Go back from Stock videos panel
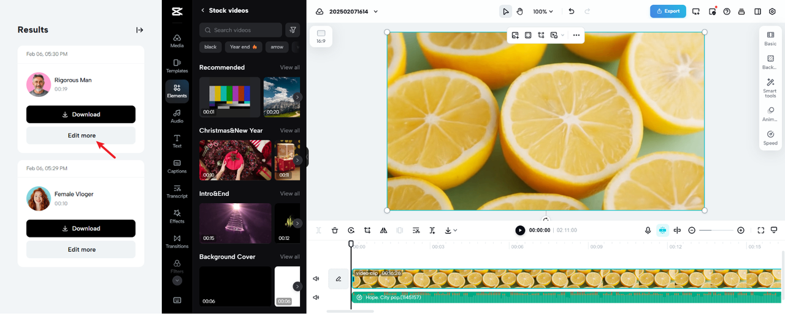The image size is (785, 314). [203, 10]
